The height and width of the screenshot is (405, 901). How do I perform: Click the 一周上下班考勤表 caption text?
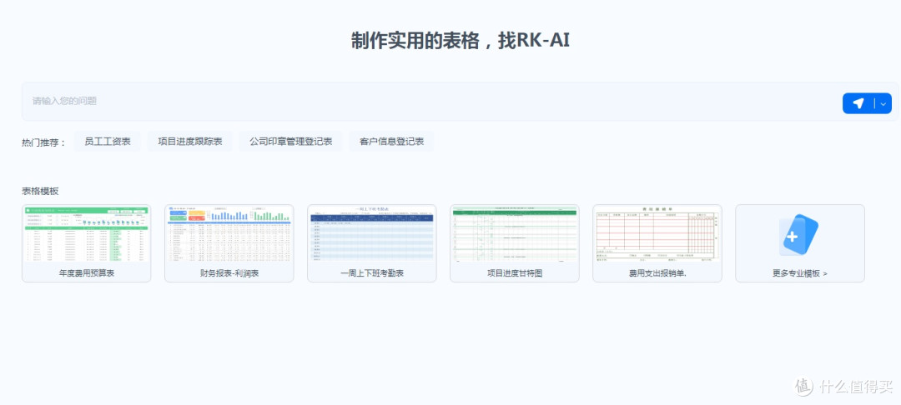tap(372, 273)
